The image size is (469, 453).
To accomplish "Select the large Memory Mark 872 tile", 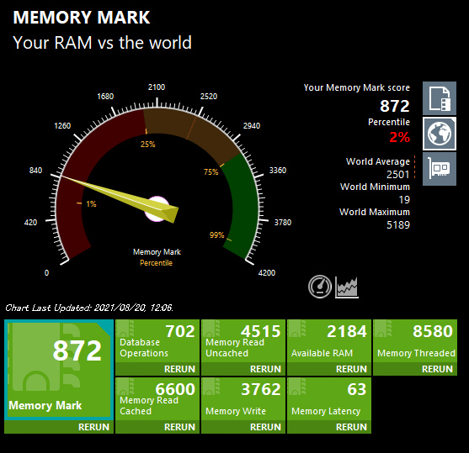I will coord(59,370).
